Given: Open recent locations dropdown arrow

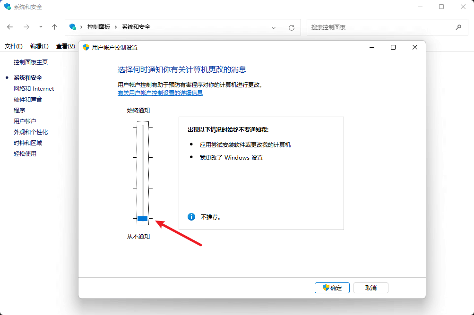Looking at the screenshot, I should [x=41, y=27].
